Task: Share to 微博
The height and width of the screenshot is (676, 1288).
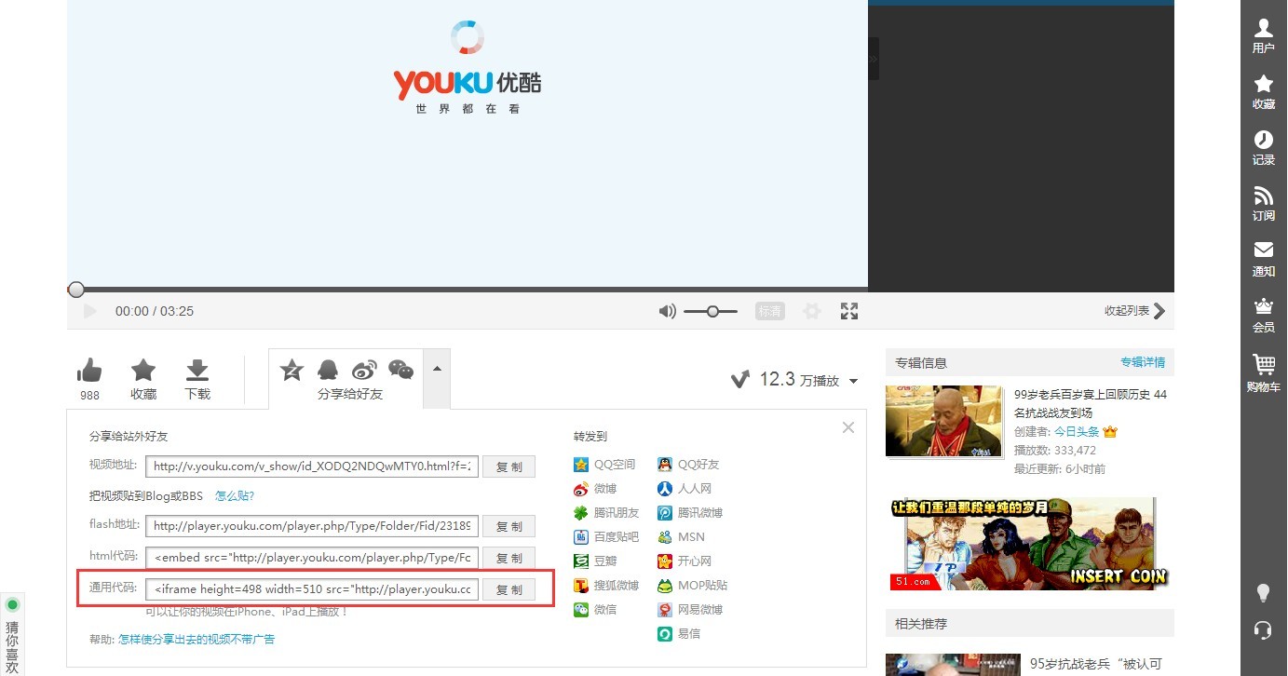Action: [595, 489]
